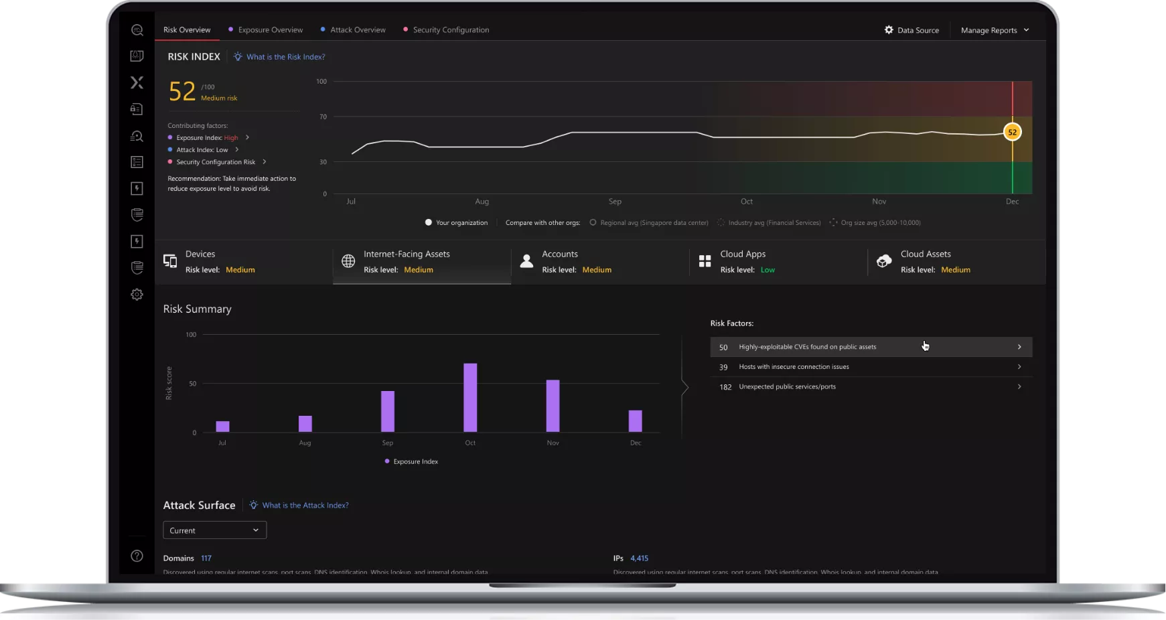
Task: Click the X logo icon in sidebar
Action: (137, 82)
